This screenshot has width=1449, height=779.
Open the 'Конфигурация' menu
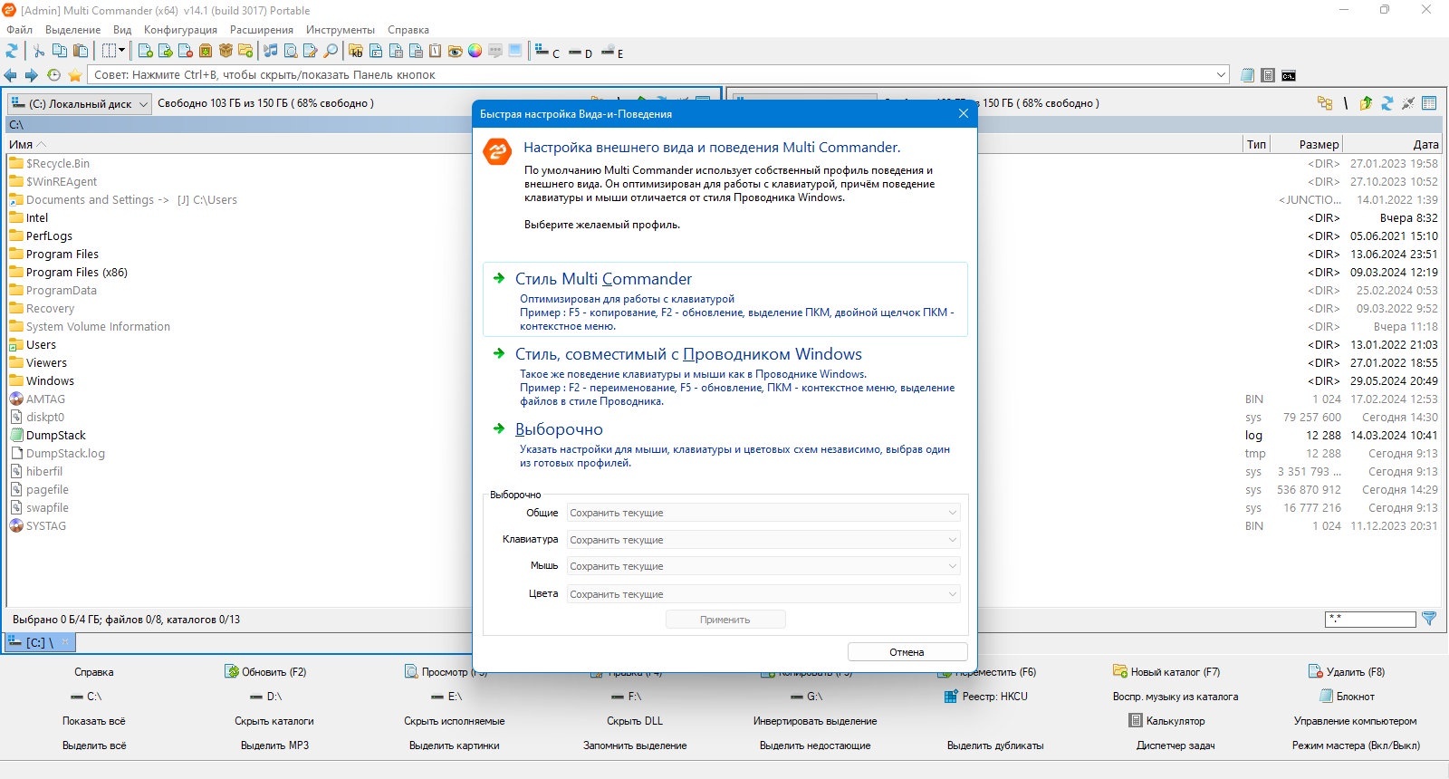[x=180, y=30]
